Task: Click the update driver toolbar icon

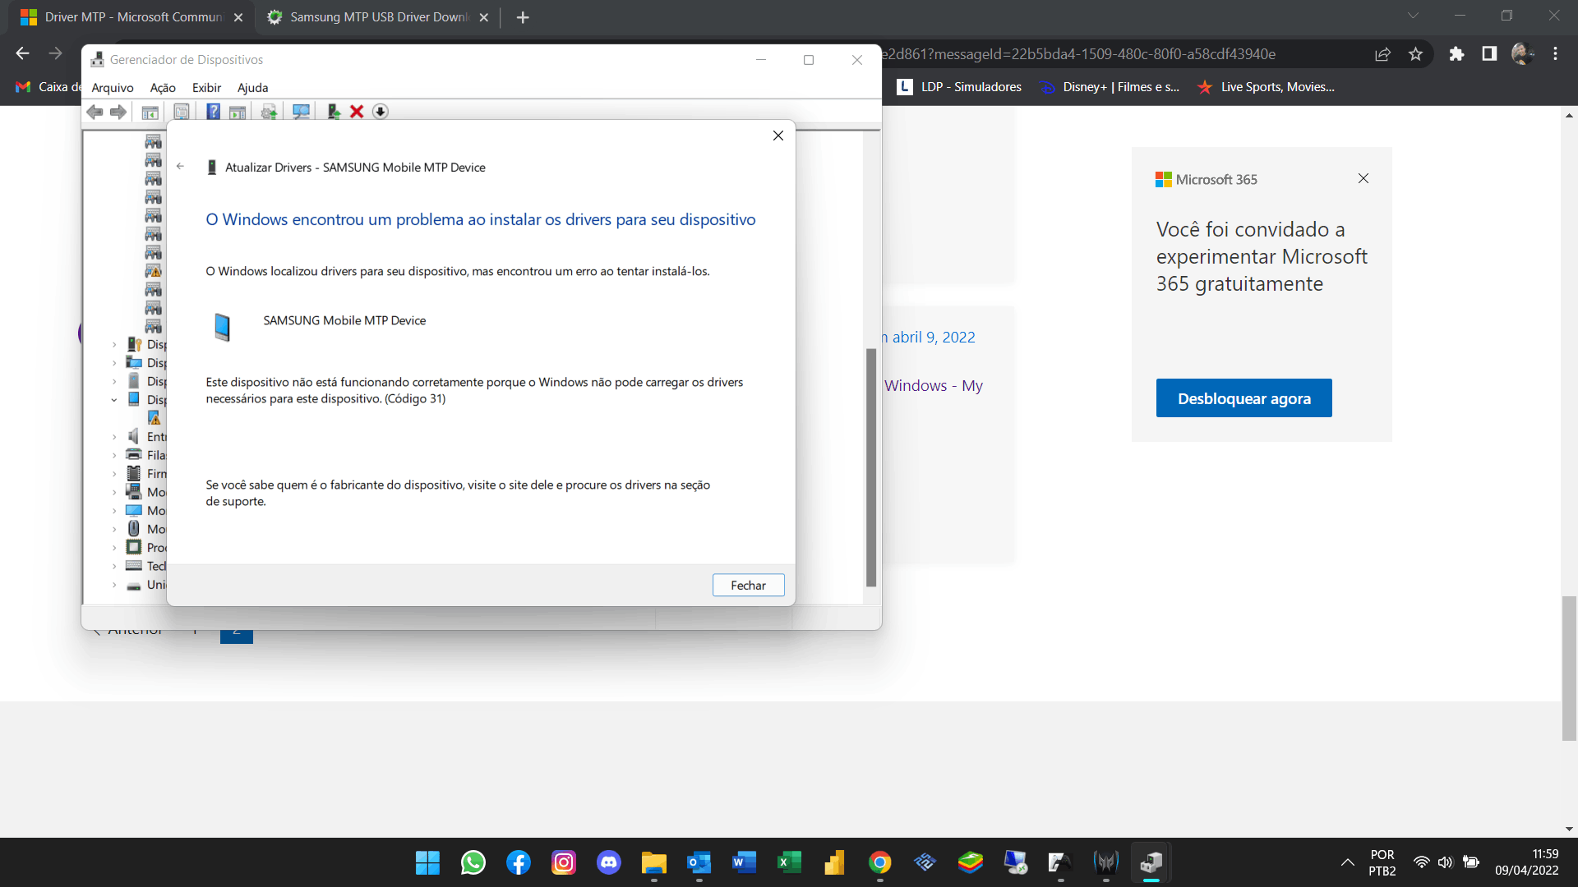Action: (333, 112)
